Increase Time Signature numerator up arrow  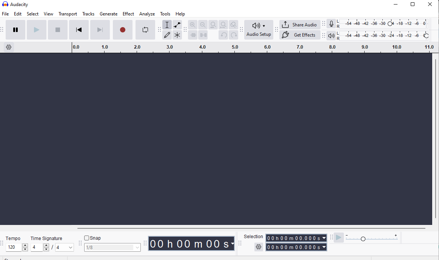(x=46, y=245)
